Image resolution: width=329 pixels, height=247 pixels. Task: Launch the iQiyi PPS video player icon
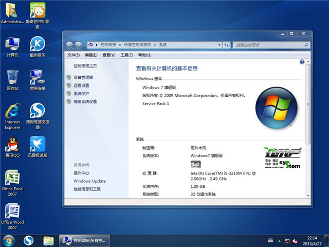click(x=38, y=15)
